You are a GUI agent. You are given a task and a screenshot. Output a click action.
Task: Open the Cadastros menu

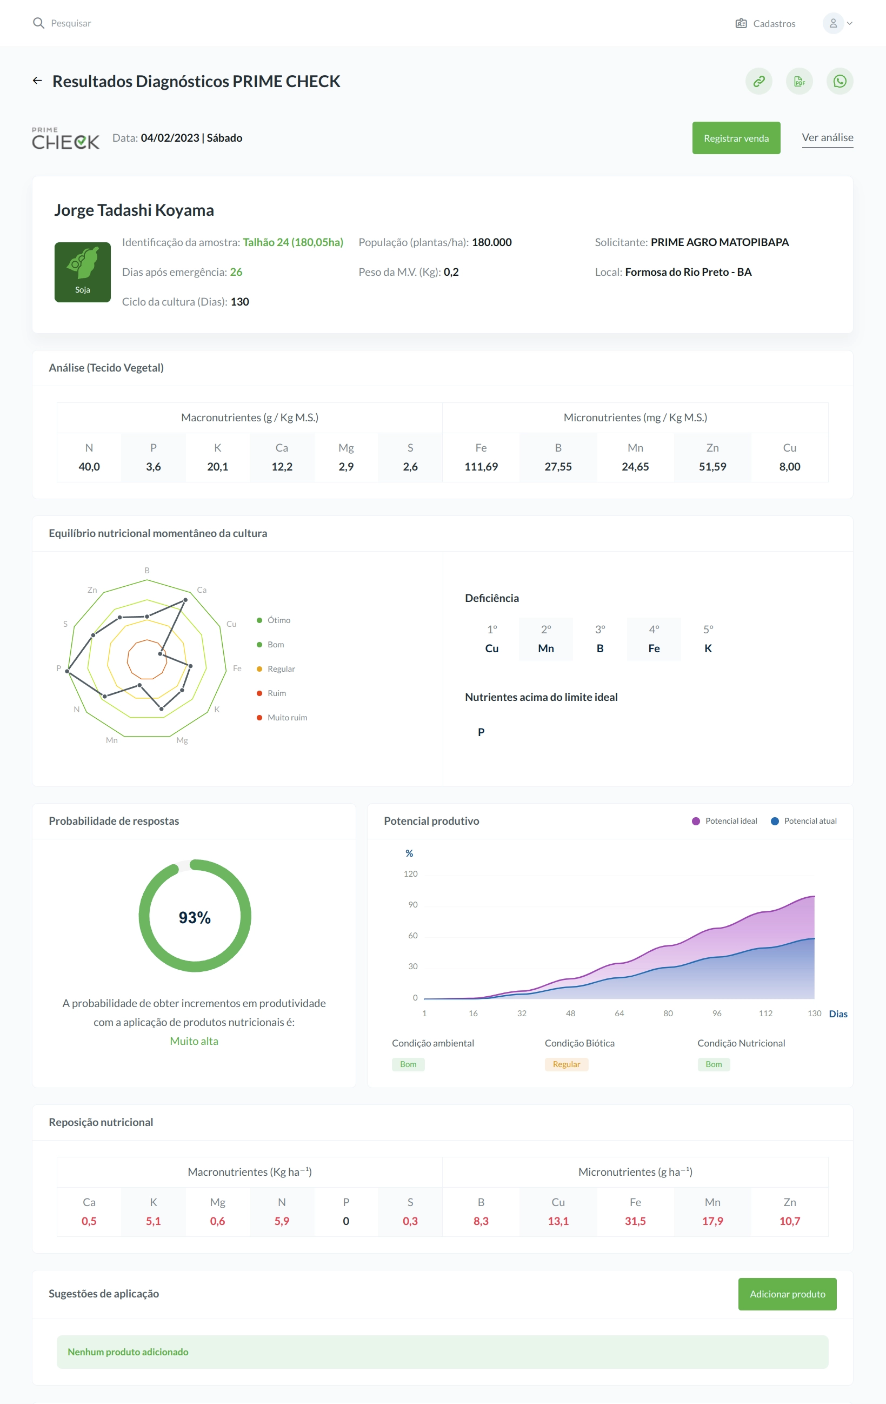click(765, 23)
